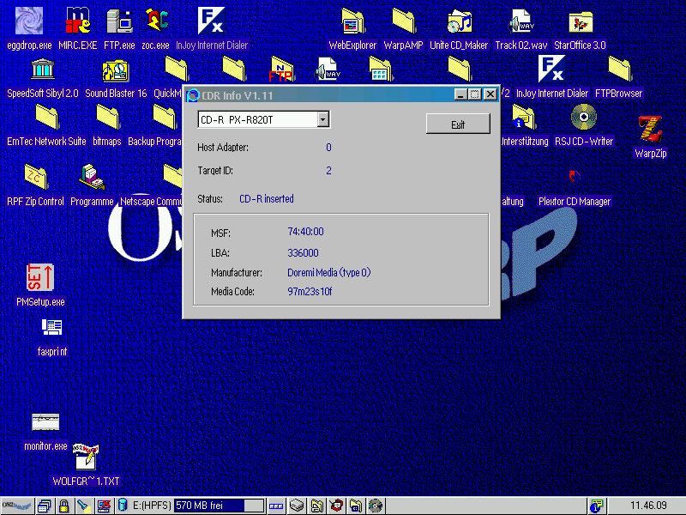Select the FTP.exe program icon
Image resolution: width=686 pixels, height=515 pixels.
click(119, 21)
